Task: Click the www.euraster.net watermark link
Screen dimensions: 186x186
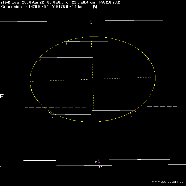Action: (x=167, y=181)
